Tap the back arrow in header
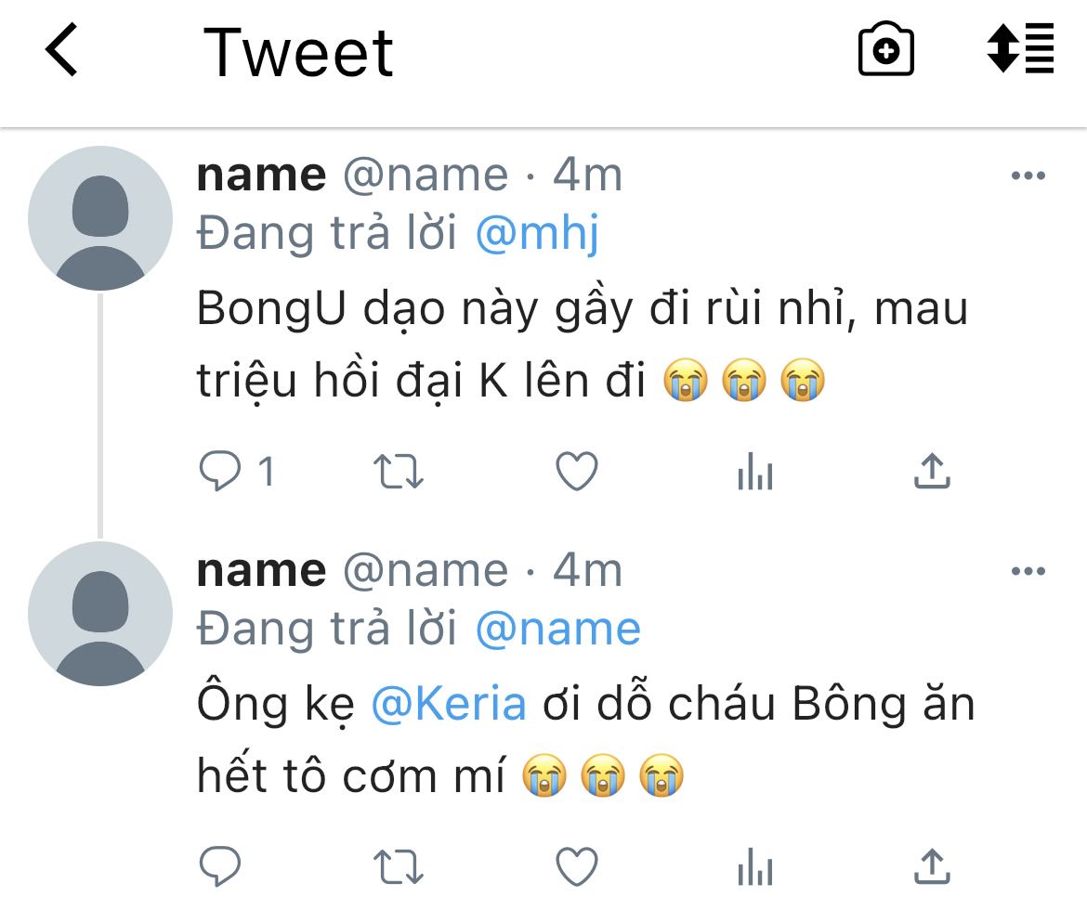Screen dimensions: 1087x910 (x=62, y=51)
